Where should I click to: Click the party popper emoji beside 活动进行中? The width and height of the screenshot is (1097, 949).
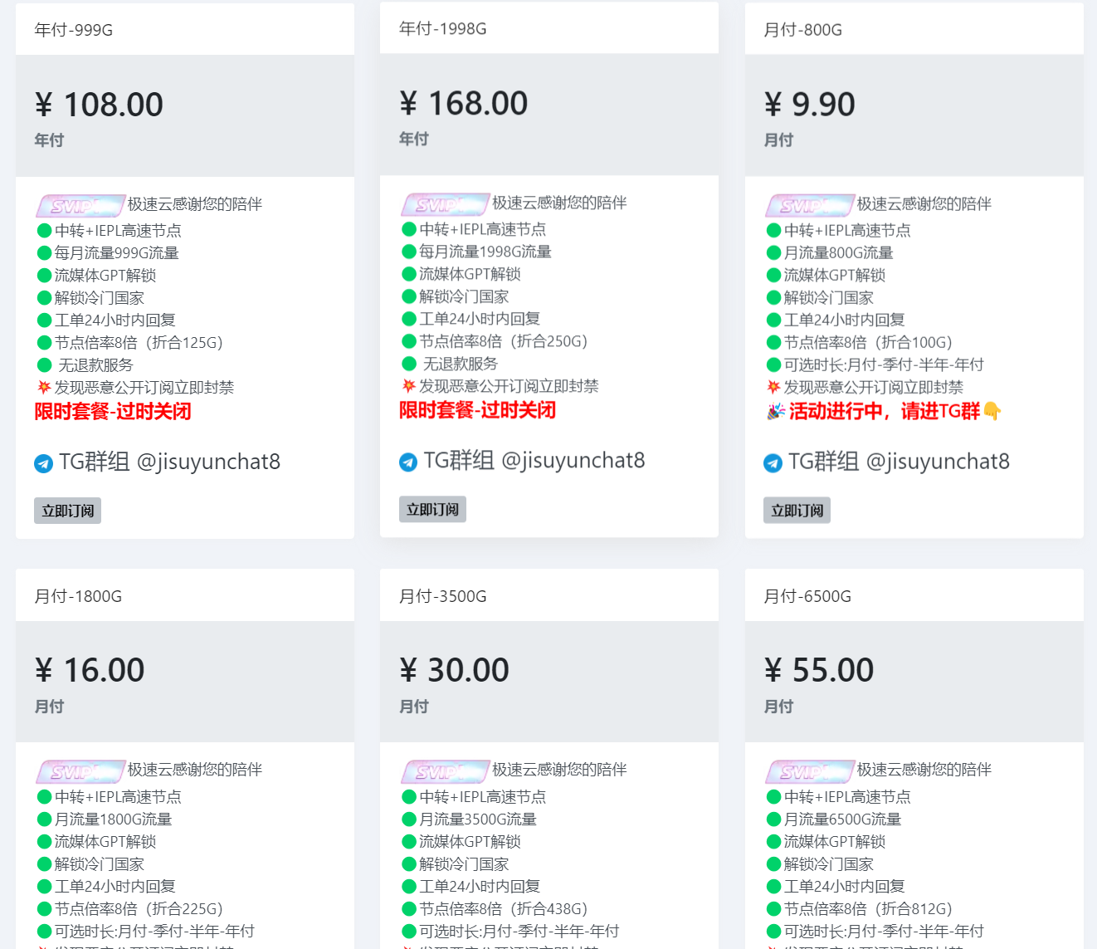point(776,411)
